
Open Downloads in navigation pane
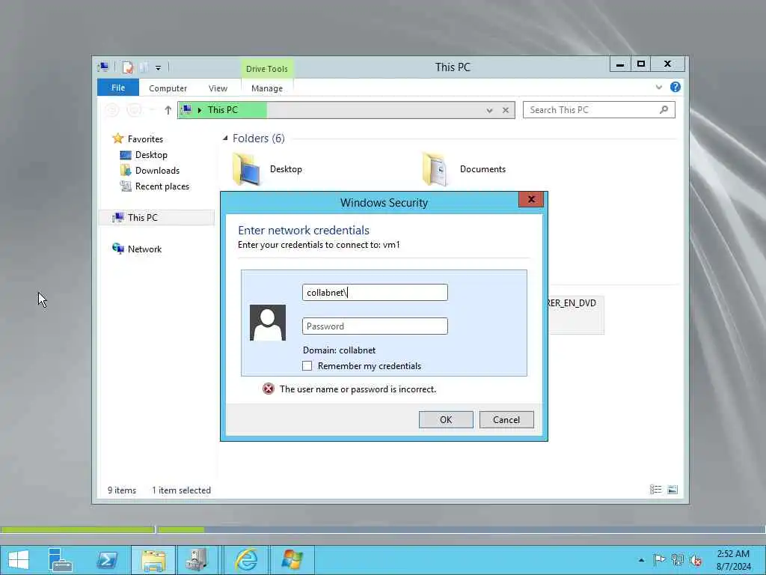150,171
